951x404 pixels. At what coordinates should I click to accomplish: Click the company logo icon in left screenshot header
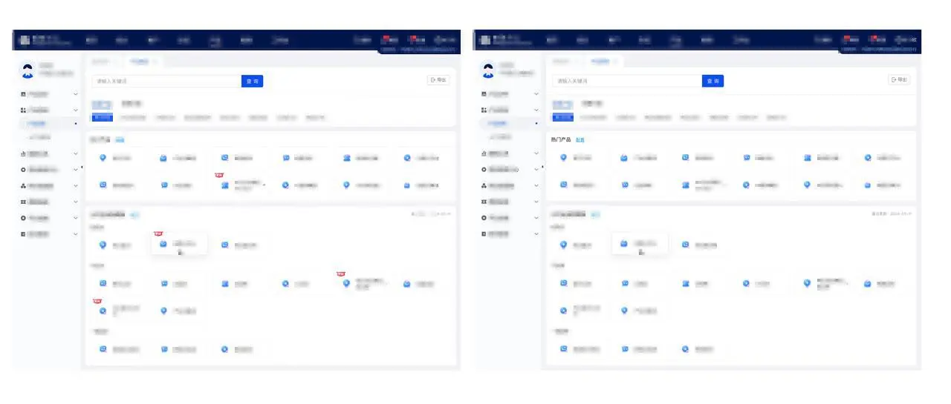pos(25,40)
